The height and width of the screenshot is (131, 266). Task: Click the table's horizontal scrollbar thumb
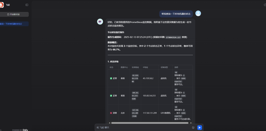(x=146, y=123)
